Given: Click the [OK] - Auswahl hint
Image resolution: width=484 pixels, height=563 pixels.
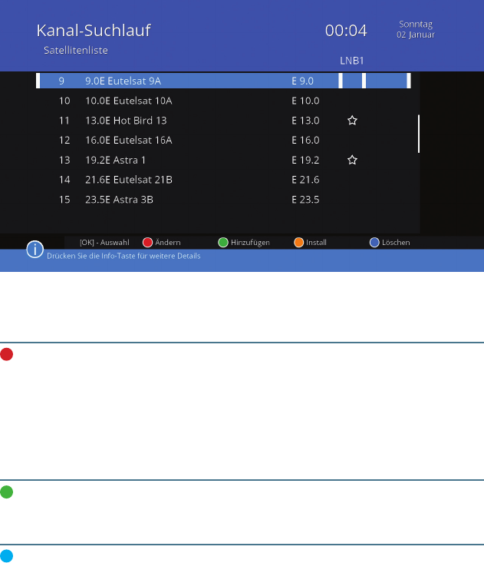Looking at the screenshot, I should (x=104, y=243).
